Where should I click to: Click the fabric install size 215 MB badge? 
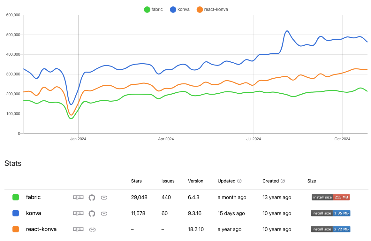(x=330, y=197)
